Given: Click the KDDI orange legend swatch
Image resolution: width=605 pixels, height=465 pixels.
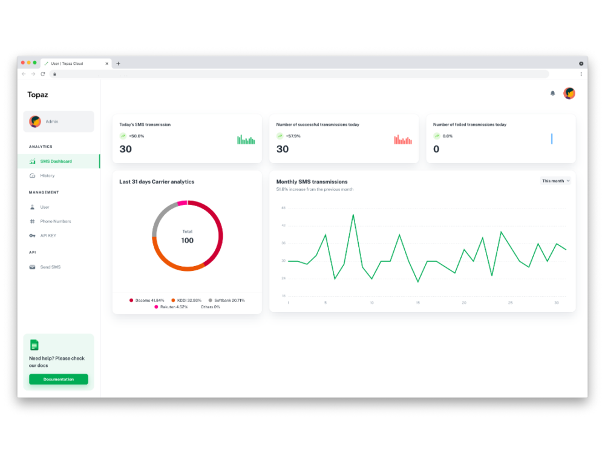Looking at the screenshot, I should coord(173,300).
